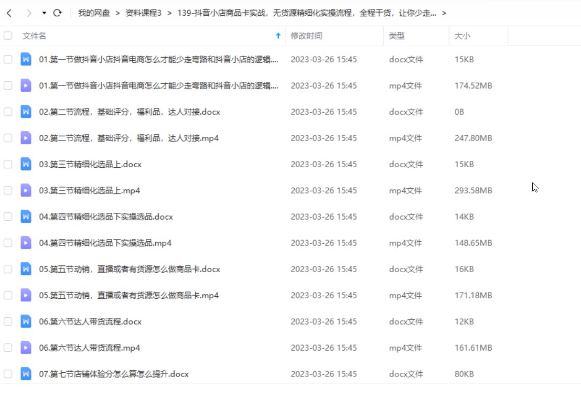The width and height of the screenshot is (581, 399).
Task: Select 02.第二节流程，基础评分，福利品，达人对接.docx
Action: point(130,112)
